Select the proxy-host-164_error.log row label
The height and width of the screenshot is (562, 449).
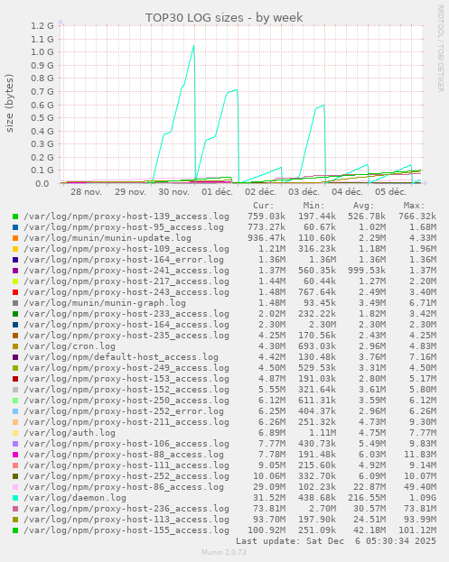coord(124,260)
